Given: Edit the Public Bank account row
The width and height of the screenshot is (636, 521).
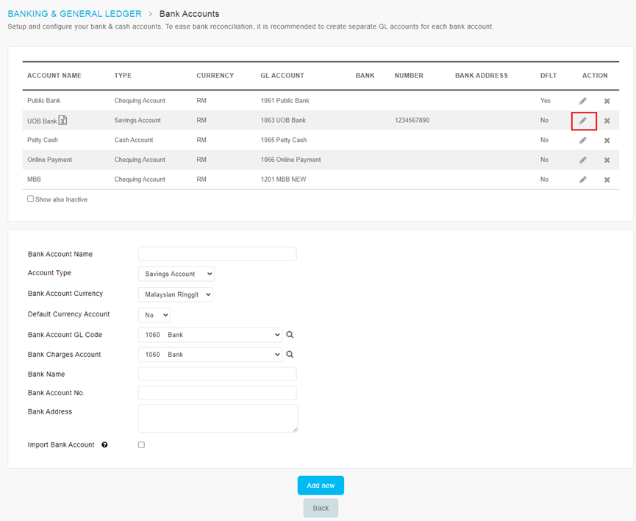Looking at the screenshot, I should [x=582, y=101].
